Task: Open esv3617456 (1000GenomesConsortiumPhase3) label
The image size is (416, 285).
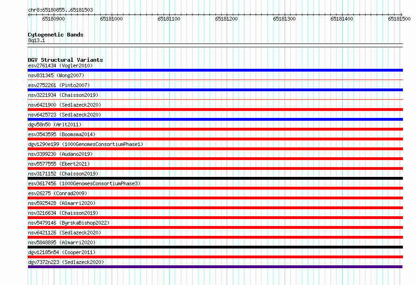Action: coord(84,183)
